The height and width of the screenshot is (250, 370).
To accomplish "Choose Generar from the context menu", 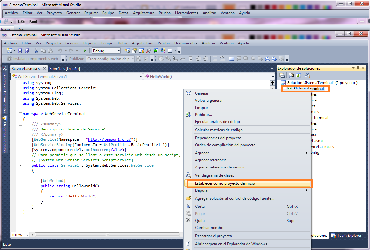I will tap(247, 93).
